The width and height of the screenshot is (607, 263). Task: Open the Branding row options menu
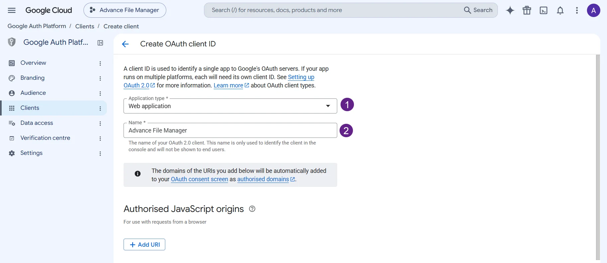(x=100, y=78)
